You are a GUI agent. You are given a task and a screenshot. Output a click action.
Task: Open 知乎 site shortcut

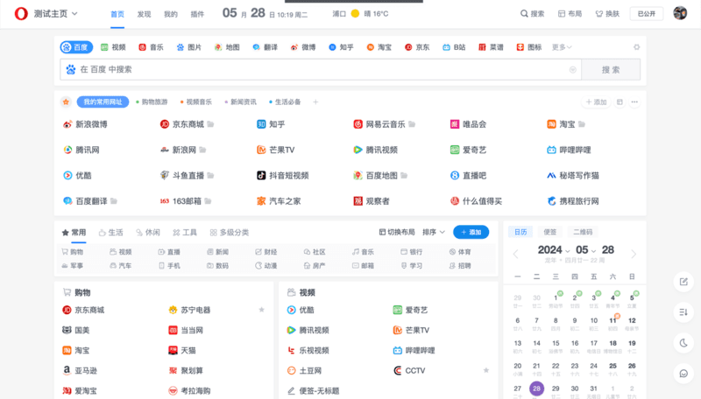[x=271, y=124]
